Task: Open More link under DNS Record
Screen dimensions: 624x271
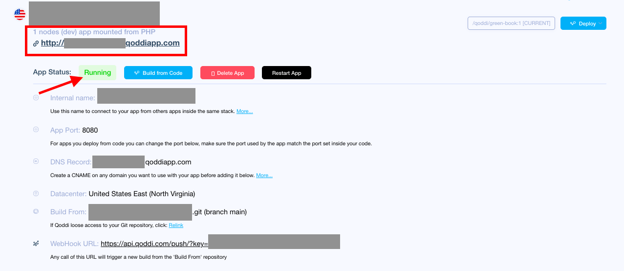Action: tap(264, 176)
